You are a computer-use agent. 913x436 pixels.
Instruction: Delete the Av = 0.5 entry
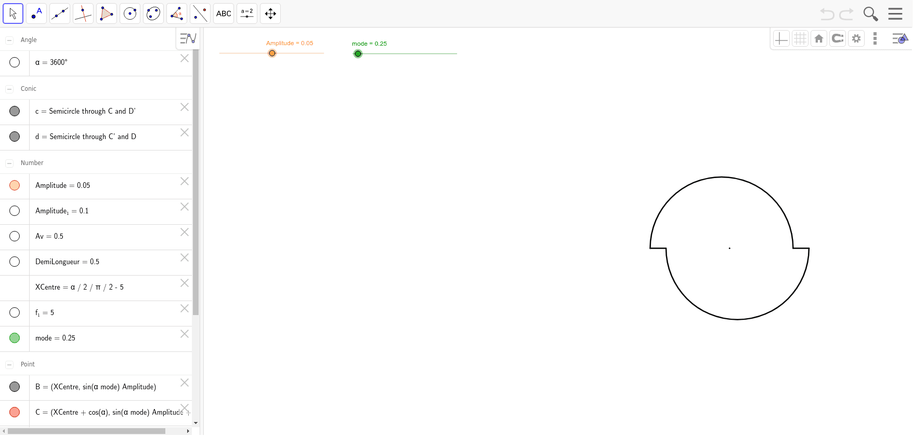(185, 232)
